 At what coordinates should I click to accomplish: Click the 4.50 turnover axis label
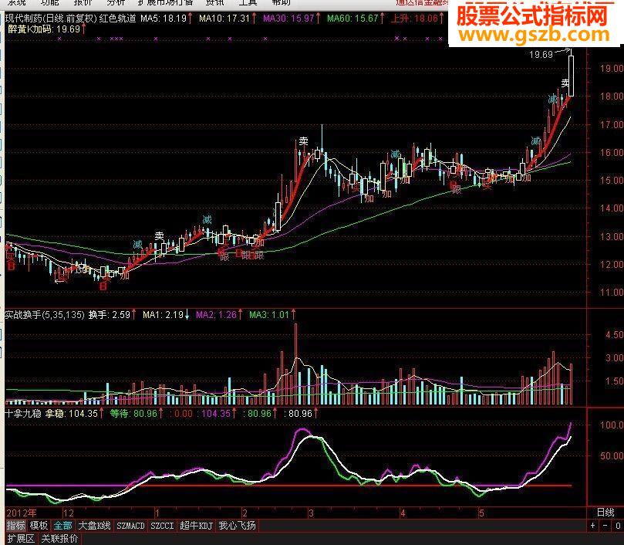point(614,335)
